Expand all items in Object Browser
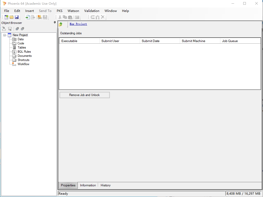This screenshot has width=263, height=197. [17, 29]
